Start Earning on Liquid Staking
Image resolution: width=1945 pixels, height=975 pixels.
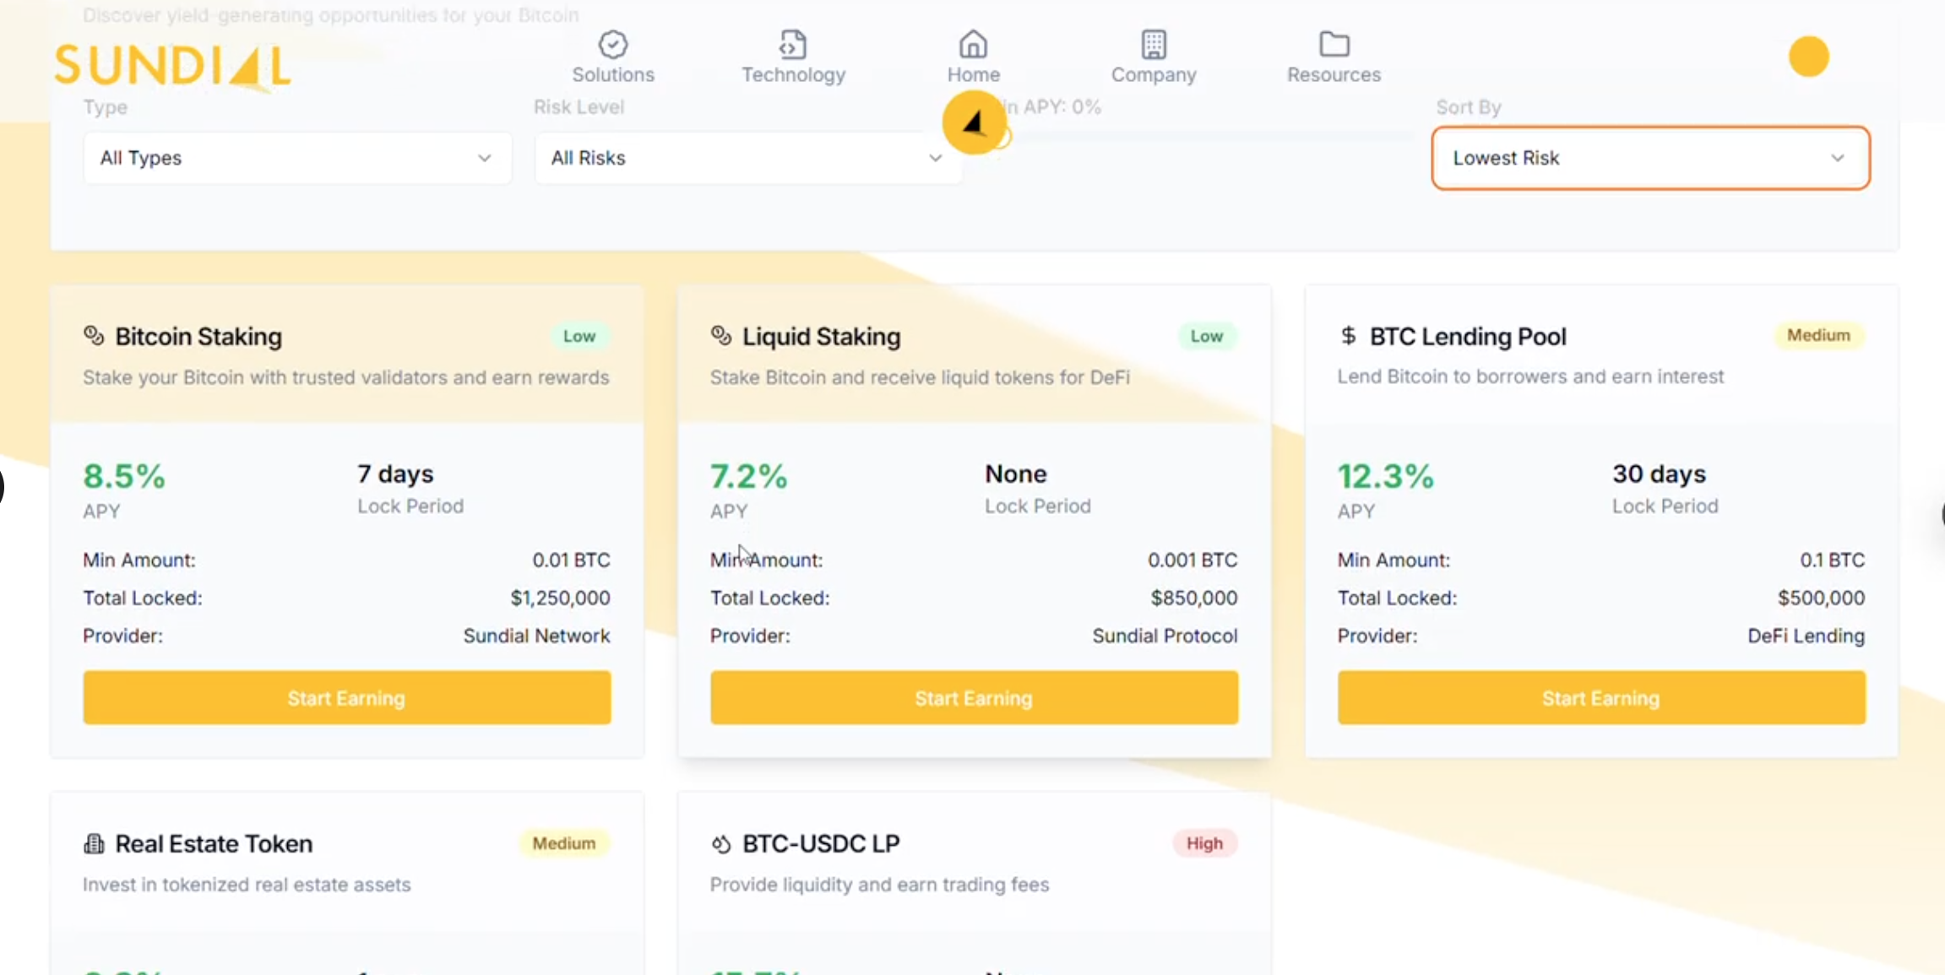point(974,698)
